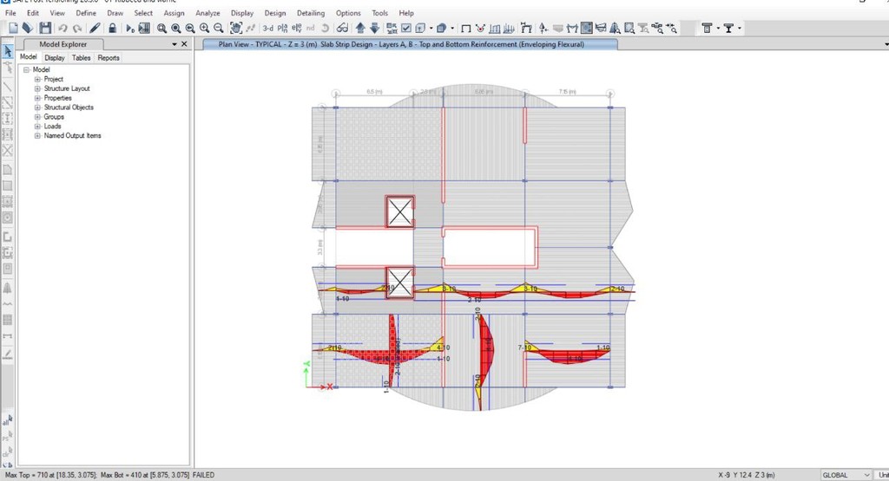This screenshot has width=889, height=481.
Task: Expand the Groups tree node
Action: point(37,117)
